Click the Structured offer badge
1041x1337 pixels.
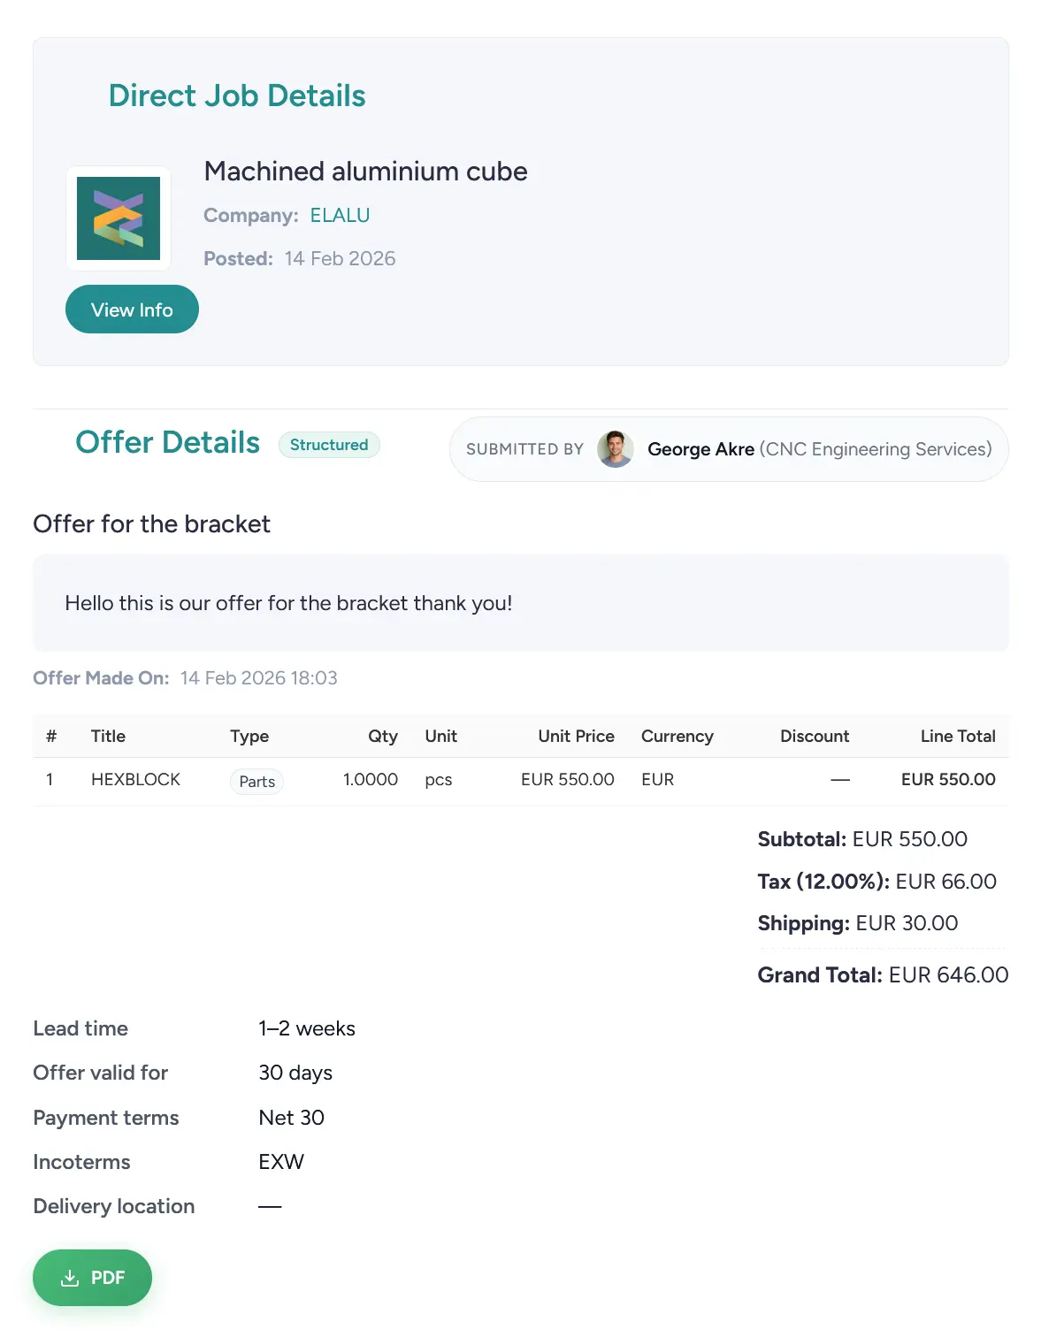(329, 445)
